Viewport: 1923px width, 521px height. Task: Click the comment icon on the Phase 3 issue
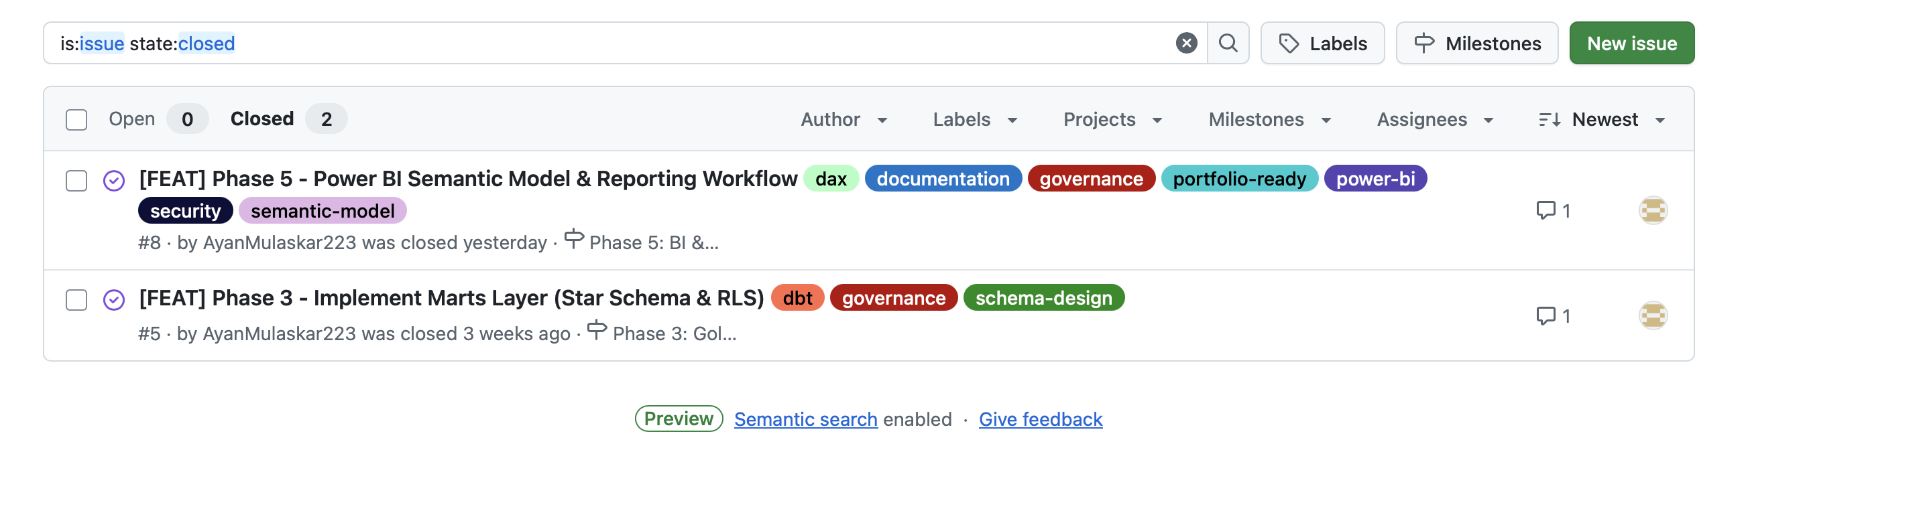pyautogui.click(x=1546, y=315)
